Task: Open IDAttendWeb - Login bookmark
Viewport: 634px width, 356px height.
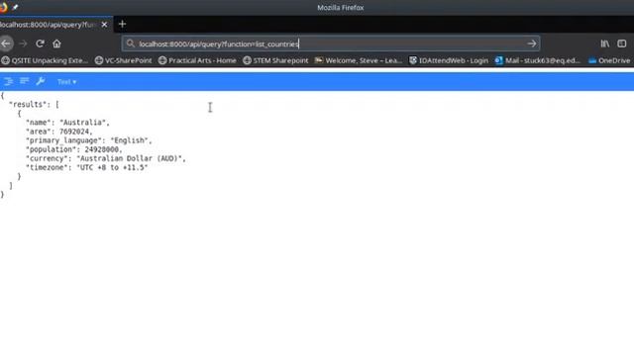Action: coord(449,60)
